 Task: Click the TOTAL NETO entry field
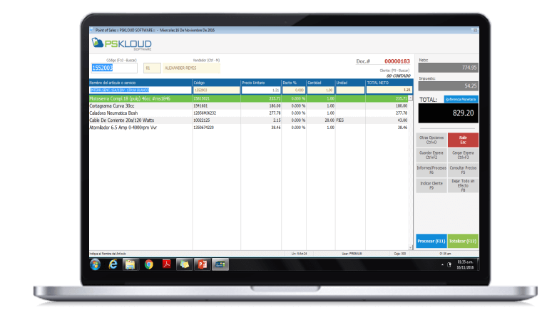(389, 90)
